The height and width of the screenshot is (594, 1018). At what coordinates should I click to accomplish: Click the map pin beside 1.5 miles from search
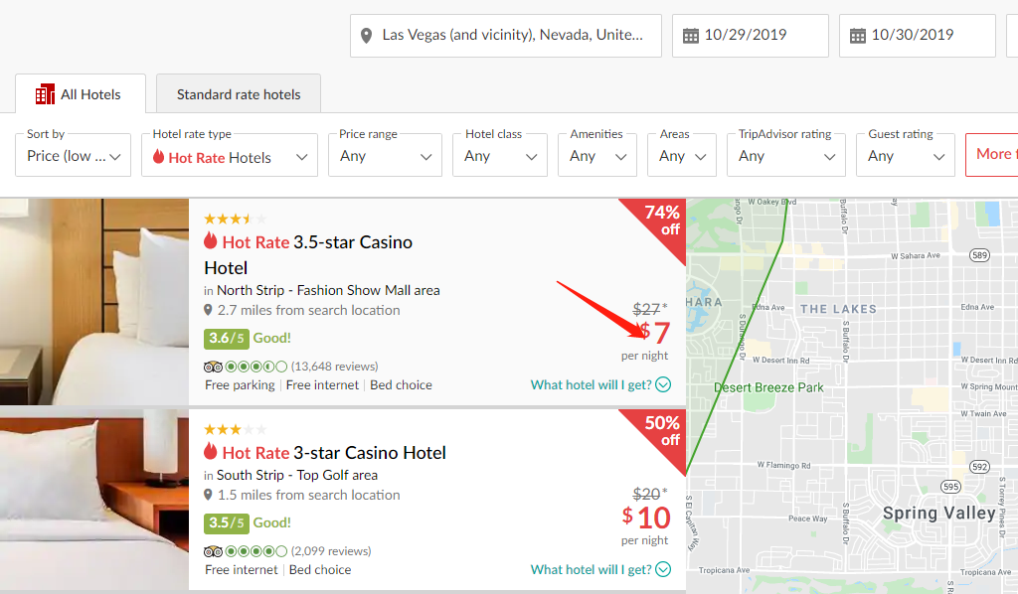coord(208,495)
